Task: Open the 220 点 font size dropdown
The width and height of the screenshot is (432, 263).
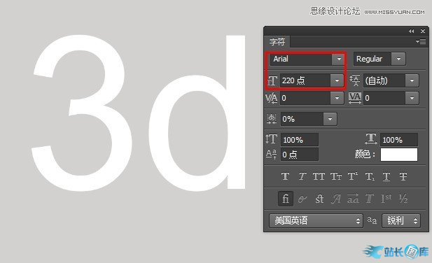Action: [x=337, y=80]
